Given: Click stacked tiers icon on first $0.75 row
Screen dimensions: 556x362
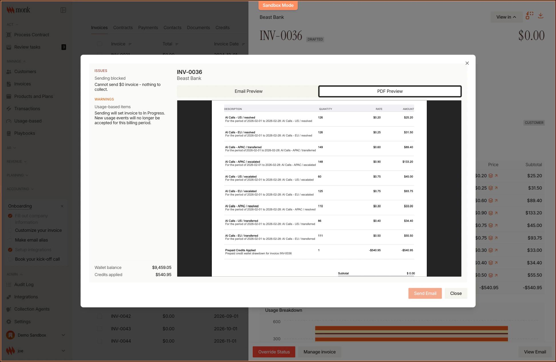Looking at the screenshot, I should 491,226.
